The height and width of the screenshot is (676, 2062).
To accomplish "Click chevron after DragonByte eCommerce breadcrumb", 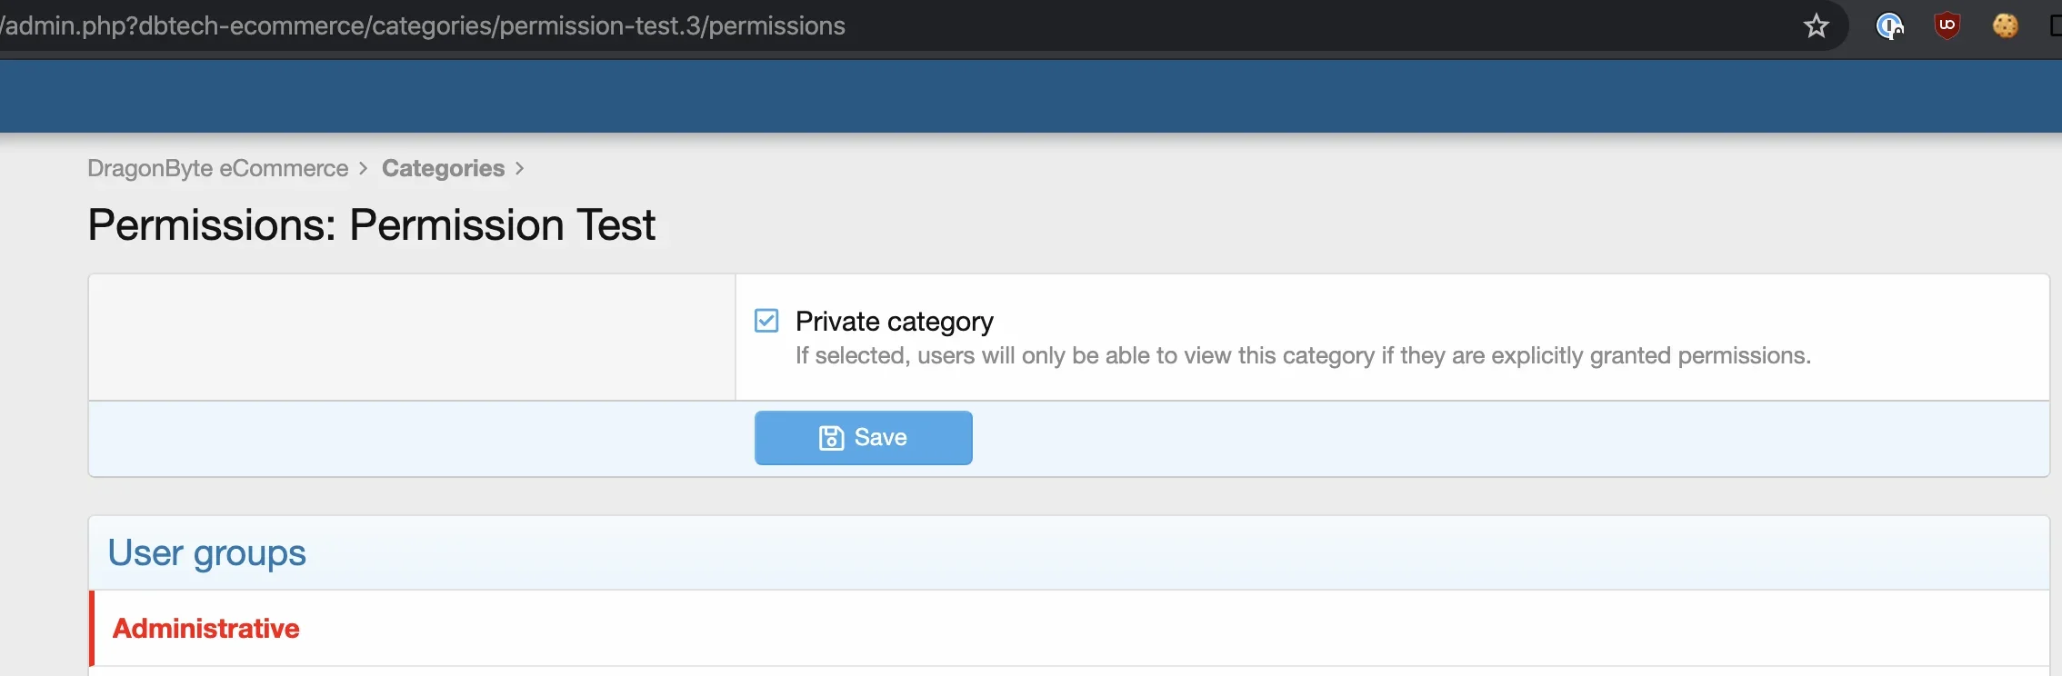I will tap(363, 168).
